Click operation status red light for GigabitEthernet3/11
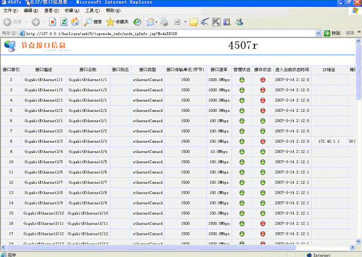The image size is (362, 257). (x=262, y=224)
